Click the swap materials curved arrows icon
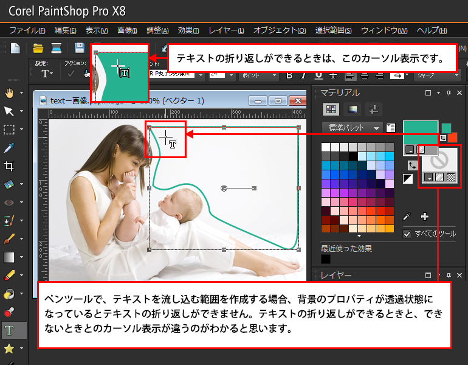Screen dimensions: 468x365 (412, 165)
